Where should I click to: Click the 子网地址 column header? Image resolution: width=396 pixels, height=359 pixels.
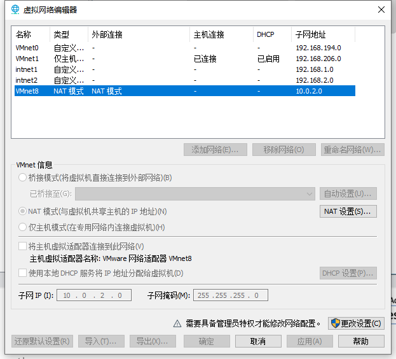(x=324, y=34)
